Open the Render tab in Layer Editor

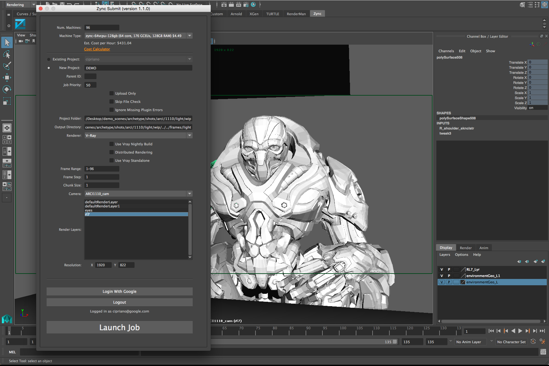point(466,248)
